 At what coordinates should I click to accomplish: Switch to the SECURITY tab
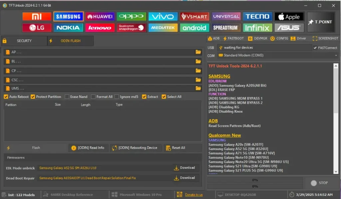pyautogui.click(x=24, y=41)
